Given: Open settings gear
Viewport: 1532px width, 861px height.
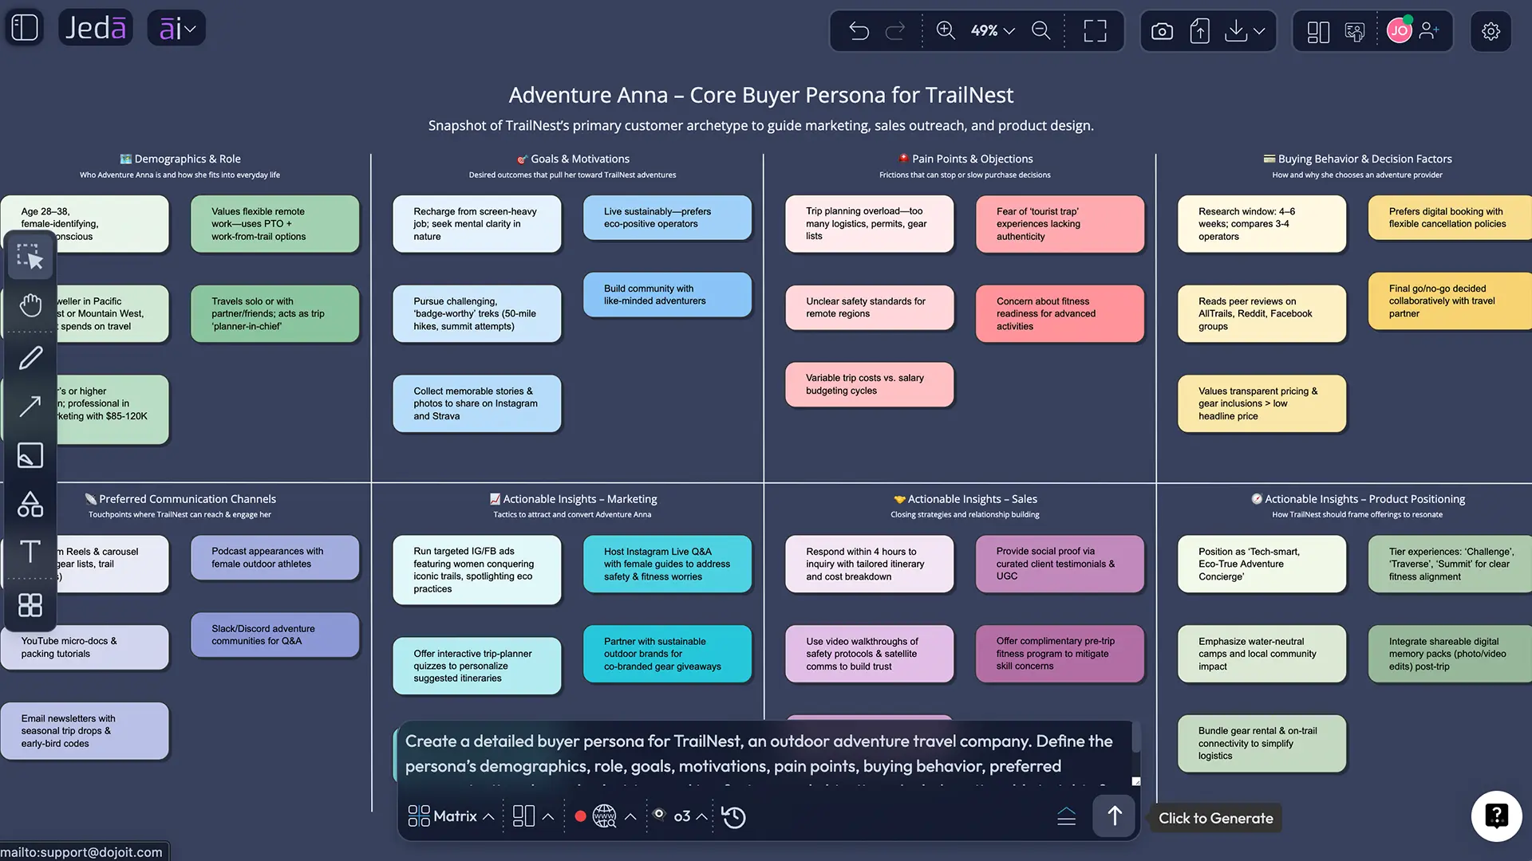Looking at the screenshot, I should 1491,31.
